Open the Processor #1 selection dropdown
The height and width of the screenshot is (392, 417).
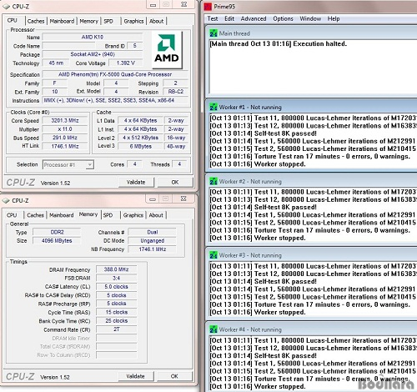(x=68, y=164)
